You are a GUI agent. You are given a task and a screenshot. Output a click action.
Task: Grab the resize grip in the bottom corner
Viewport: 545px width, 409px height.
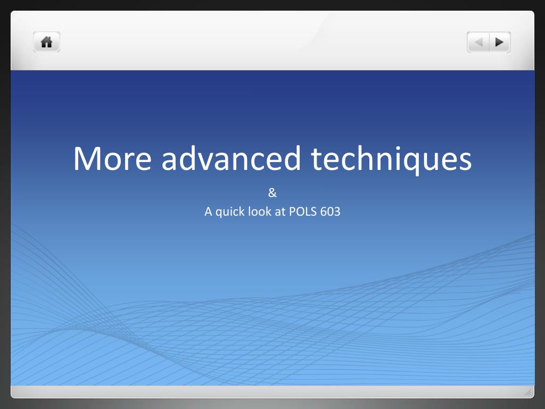[x=528, y=392]
